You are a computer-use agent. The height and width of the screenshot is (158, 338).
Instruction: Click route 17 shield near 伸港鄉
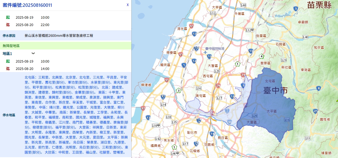(148, 118)
